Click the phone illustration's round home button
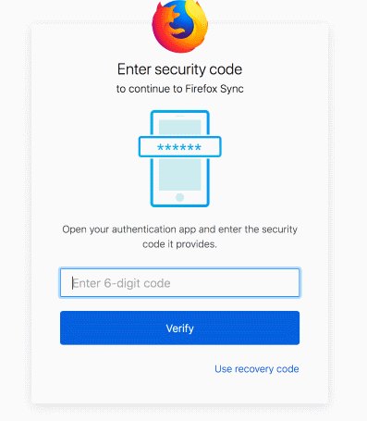 point(180,197)
